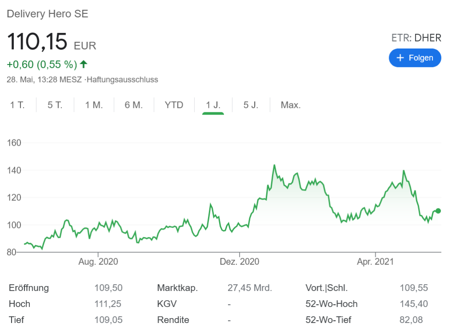Image resolution: width=456 pixels, height=335 pixels.
Task: Click the Apr. 2021 axis label
Action: (x=375, y=261)
